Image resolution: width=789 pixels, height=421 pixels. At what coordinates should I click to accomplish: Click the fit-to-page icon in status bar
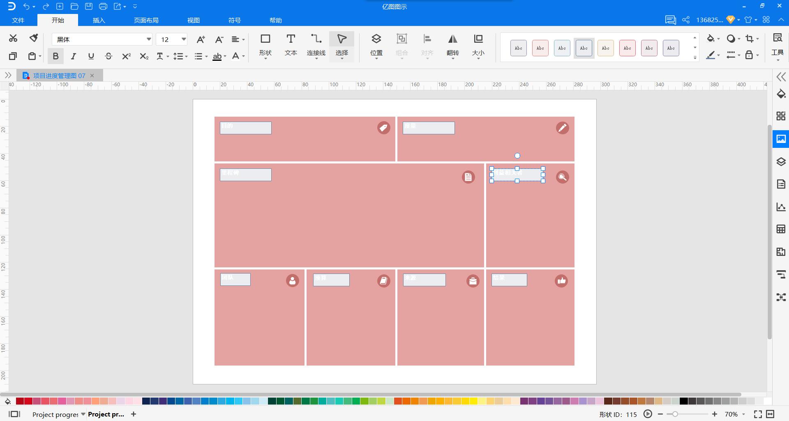tap(770, 414)
